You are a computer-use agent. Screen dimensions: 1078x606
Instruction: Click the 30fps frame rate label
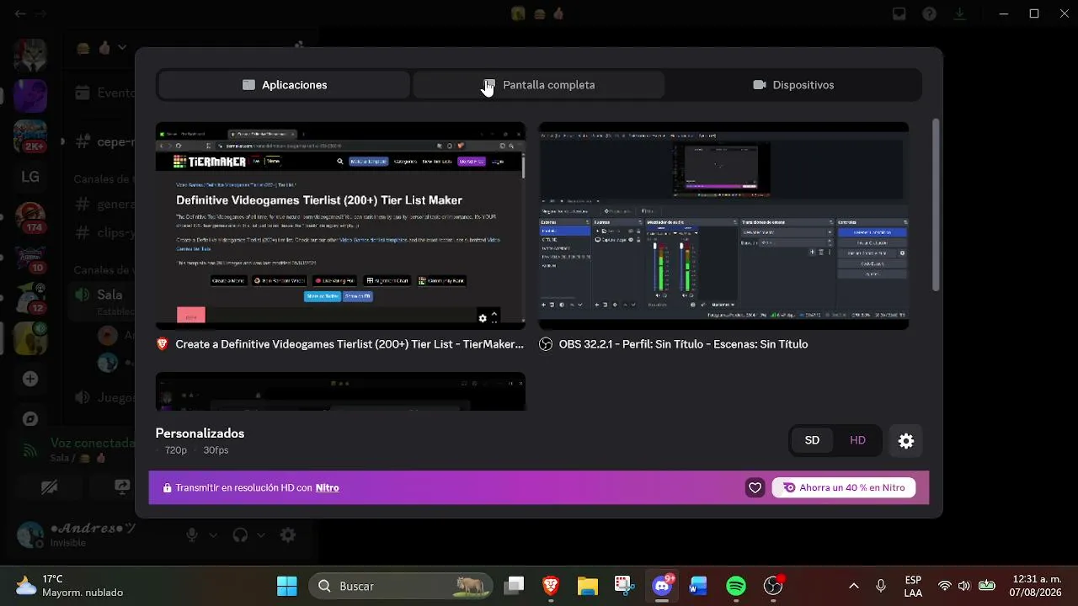click(x=216, y=450)
